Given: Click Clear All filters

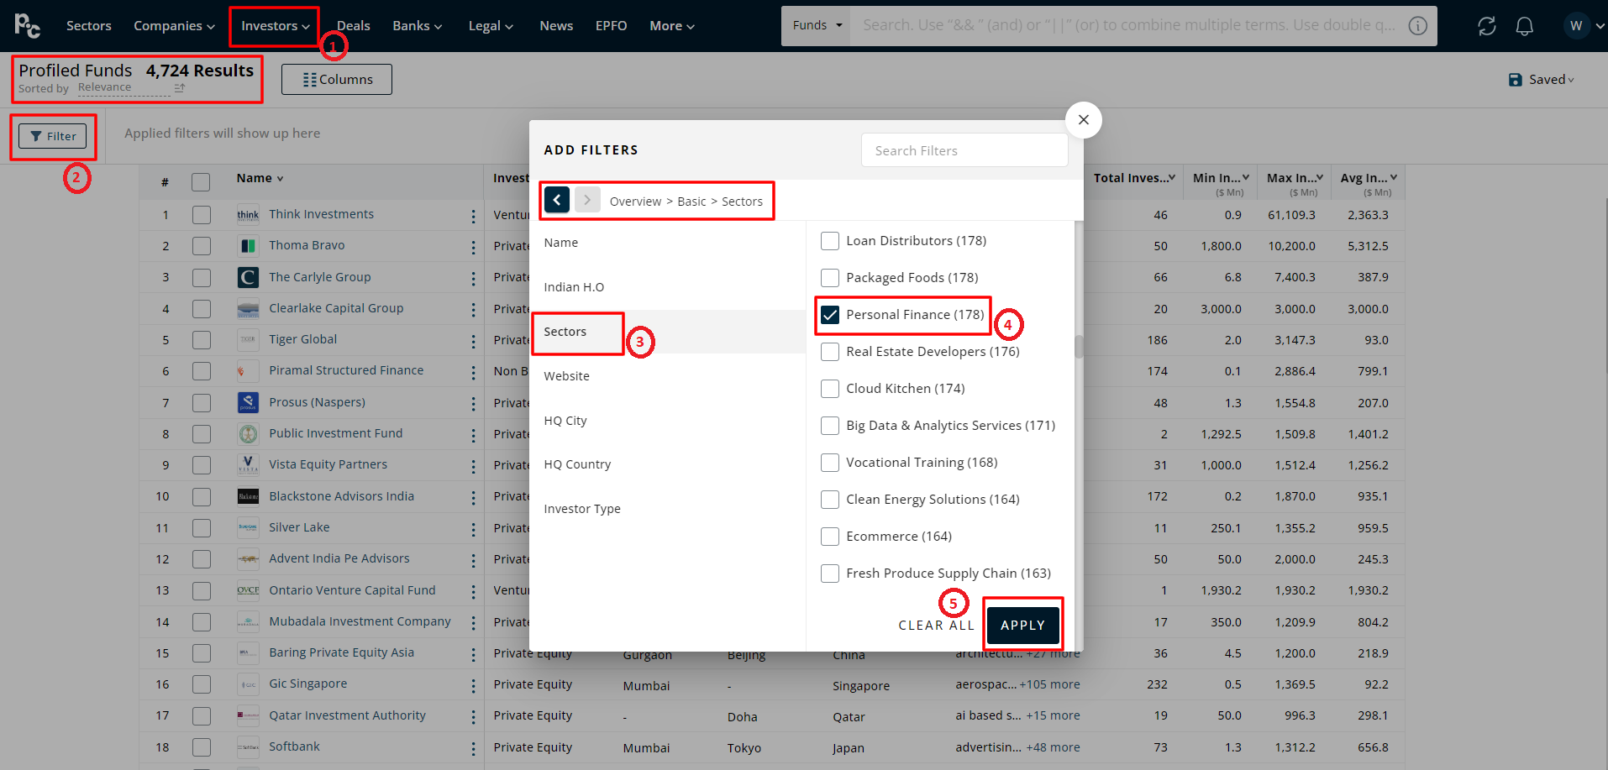Looking at the screenshot, I should [936, 626].
